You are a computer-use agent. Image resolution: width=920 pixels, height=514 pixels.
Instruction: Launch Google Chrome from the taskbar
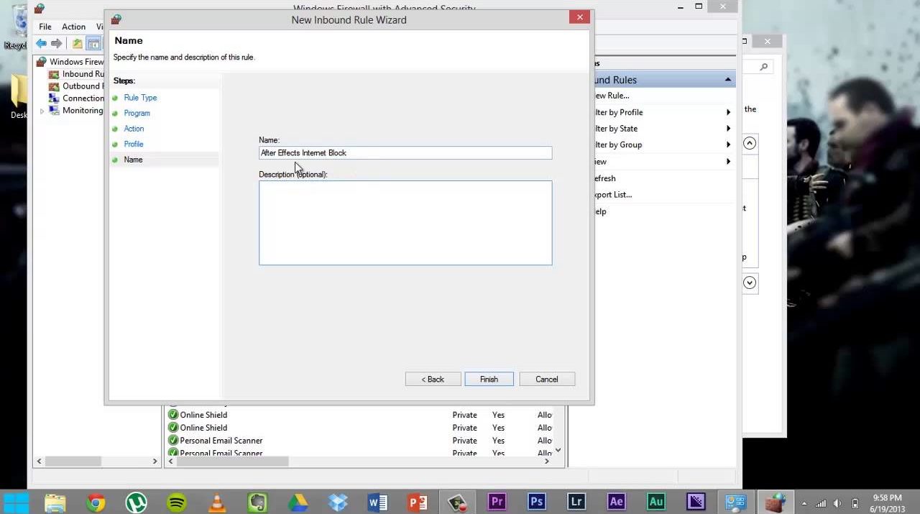pyautogui.click(x=96, y=502)
